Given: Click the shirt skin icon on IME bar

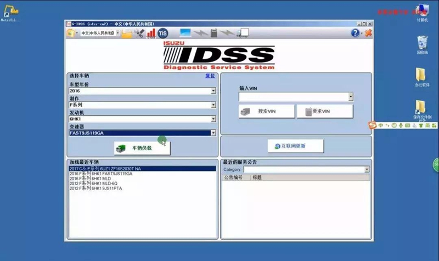Looking at the screenshot, I should [421, 125].
